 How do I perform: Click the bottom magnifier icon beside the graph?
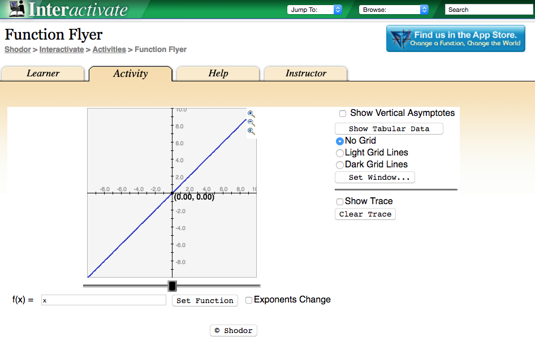(x=251, y=131)
